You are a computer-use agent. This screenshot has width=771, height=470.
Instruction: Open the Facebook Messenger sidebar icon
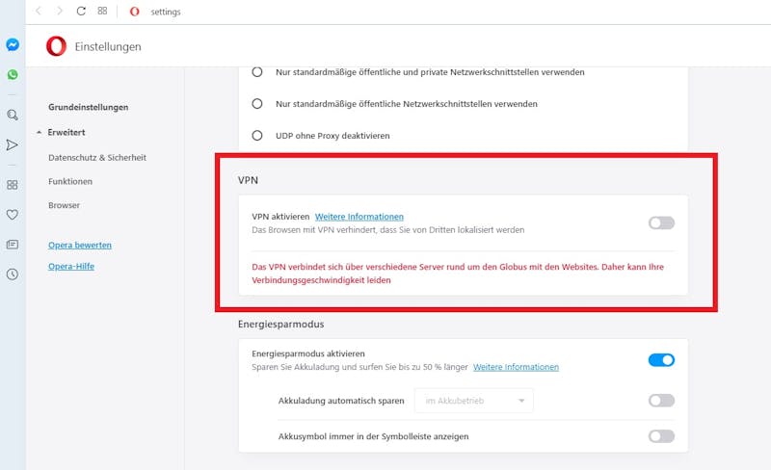(x=13, y=44)
